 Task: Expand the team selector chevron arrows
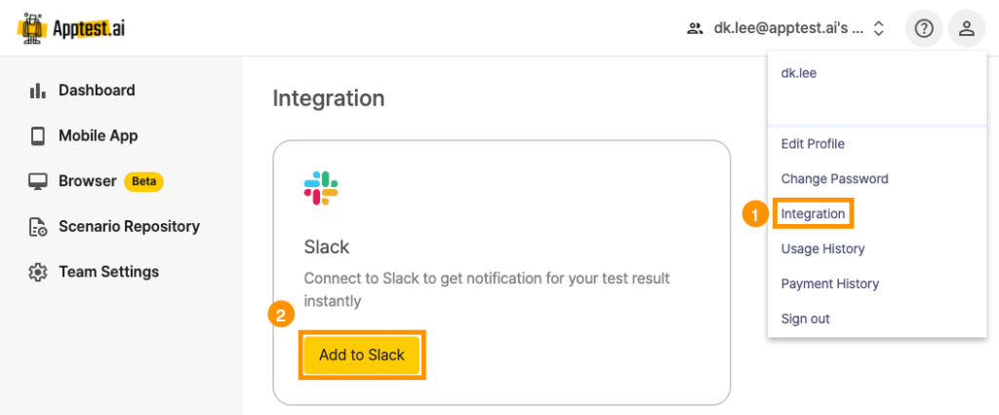(x=879, y=28)
